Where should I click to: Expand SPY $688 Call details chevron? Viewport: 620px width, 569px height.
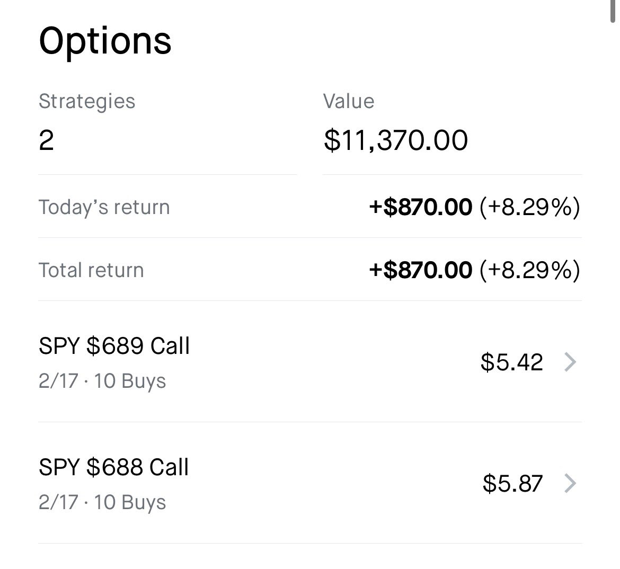click(x=570, y=483)
